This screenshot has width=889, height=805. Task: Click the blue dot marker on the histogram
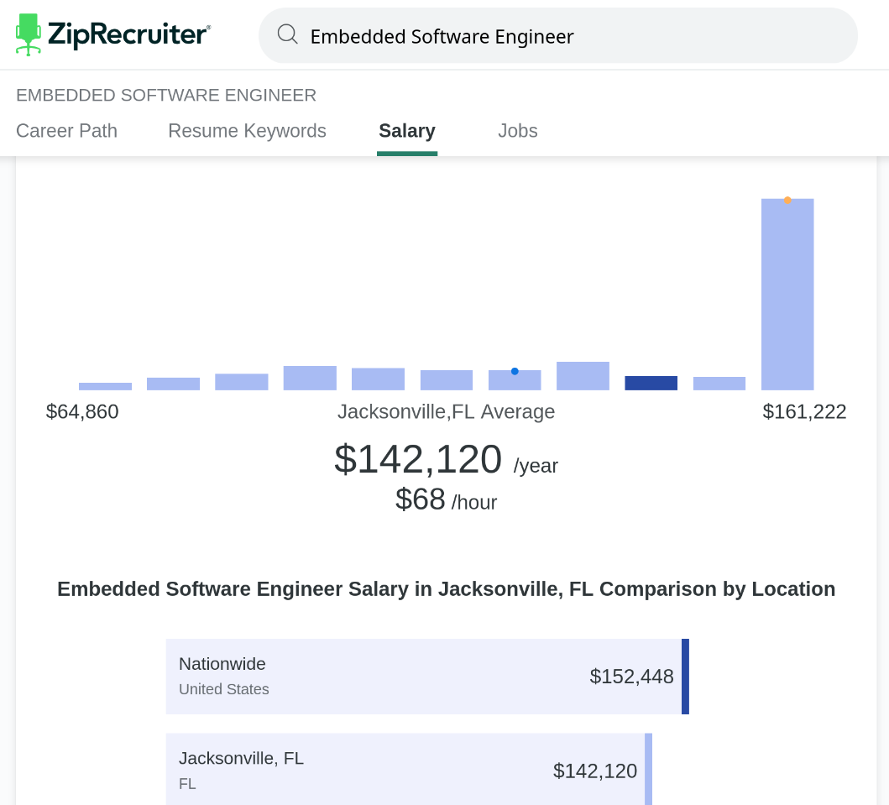(515, 371)
